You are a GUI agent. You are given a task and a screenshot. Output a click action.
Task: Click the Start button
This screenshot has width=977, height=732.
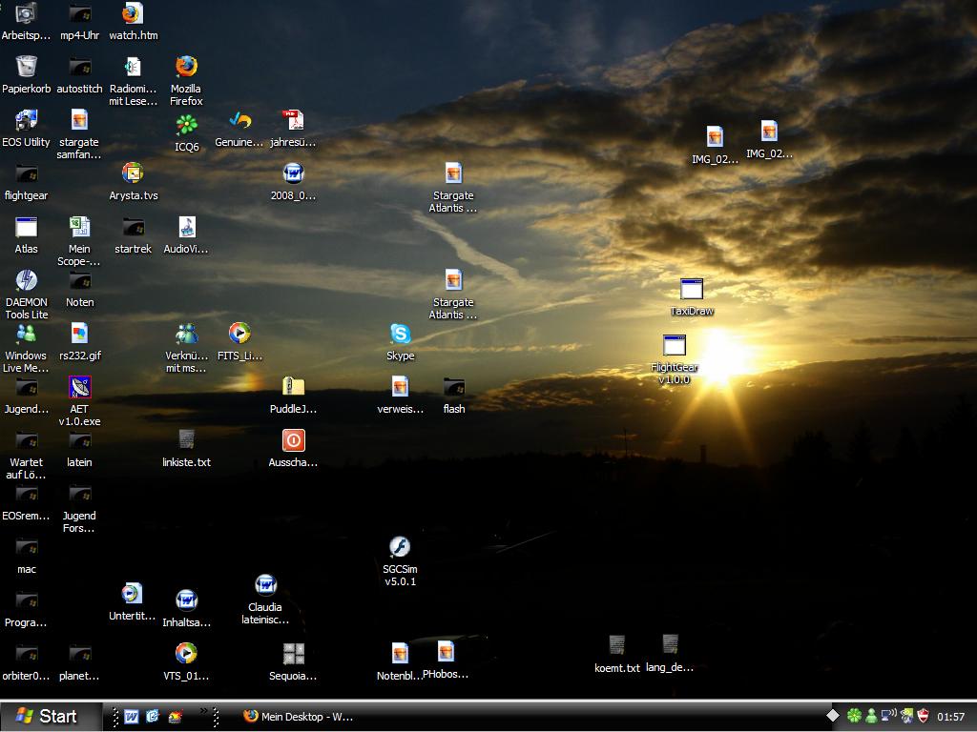pyautogui.click(x=52, y=716)
